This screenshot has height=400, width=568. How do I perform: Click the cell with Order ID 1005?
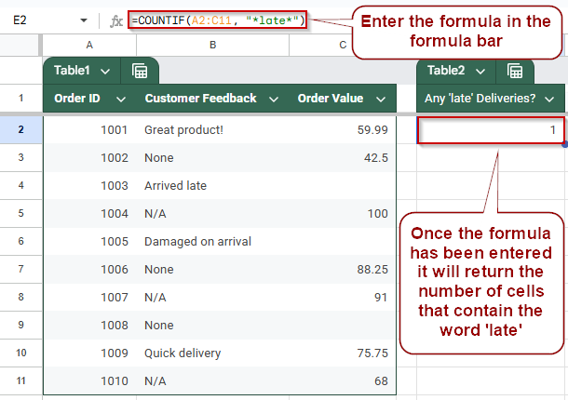click(x=89, y=242)
